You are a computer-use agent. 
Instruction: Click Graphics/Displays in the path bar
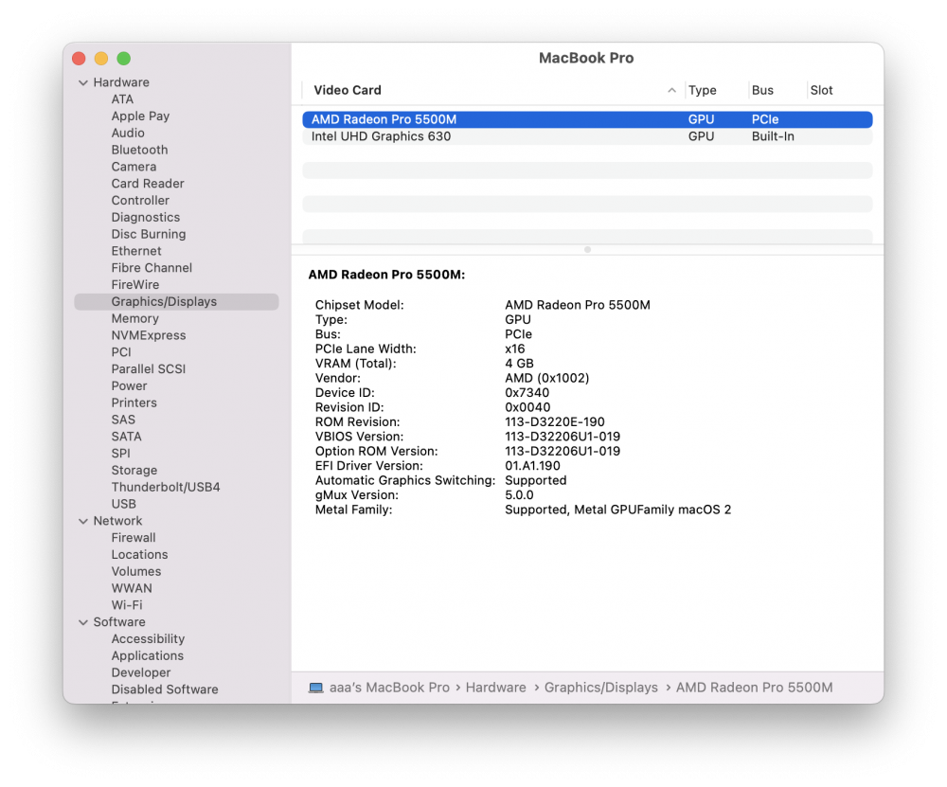pos(601,689)
